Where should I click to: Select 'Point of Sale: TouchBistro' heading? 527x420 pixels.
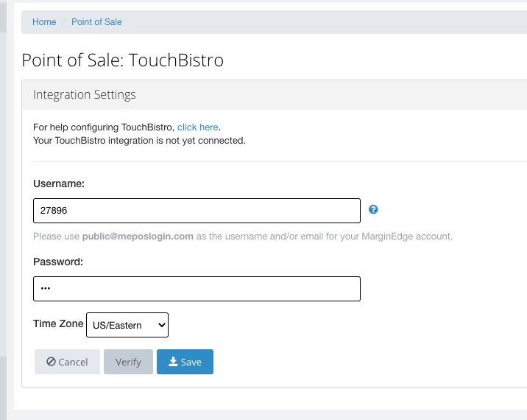(123, 60)
